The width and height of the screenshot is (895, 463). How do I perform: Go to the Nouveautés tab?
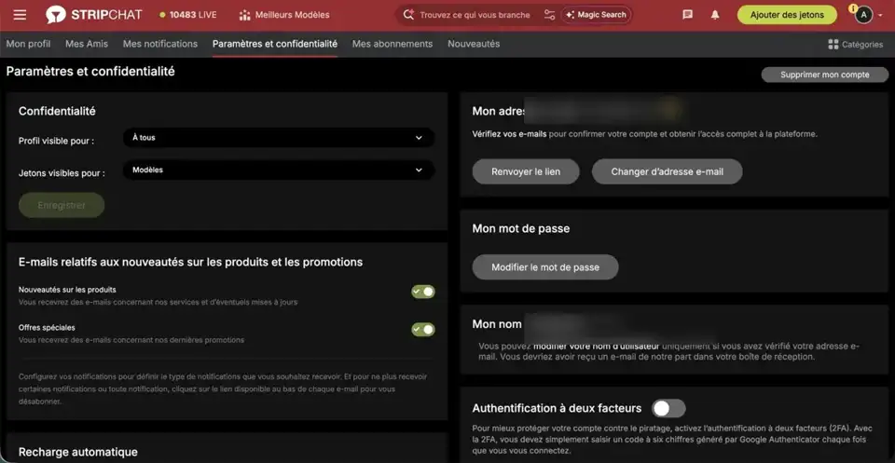point(474,44)
